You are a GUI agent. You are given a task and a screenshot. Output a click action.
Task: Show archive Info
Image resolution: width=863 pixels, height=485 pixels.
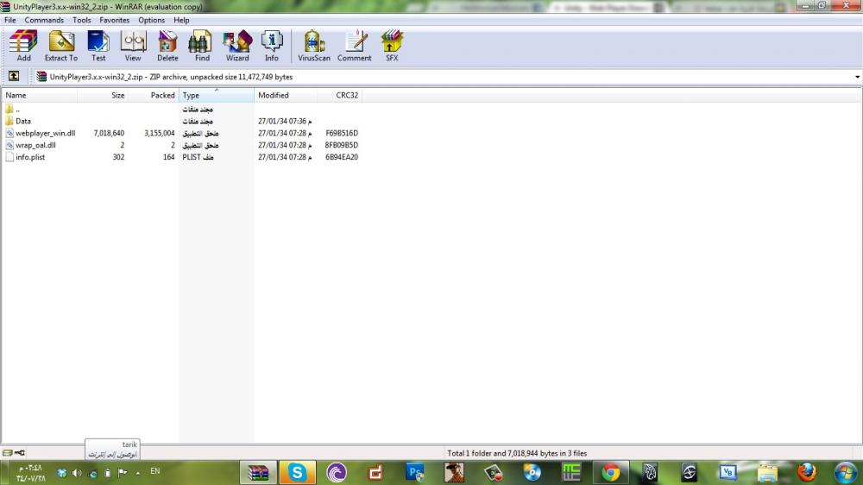coord(271,46)
